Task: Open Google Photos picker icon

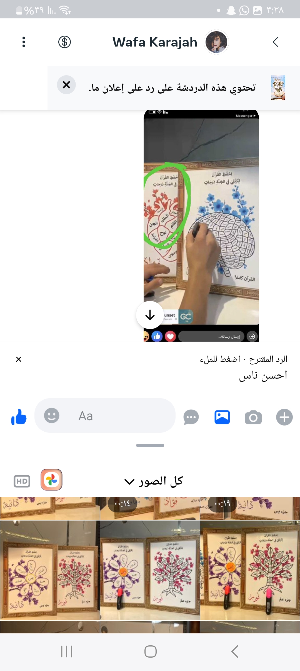Action: pyautogui.click(x=51, y=480)
